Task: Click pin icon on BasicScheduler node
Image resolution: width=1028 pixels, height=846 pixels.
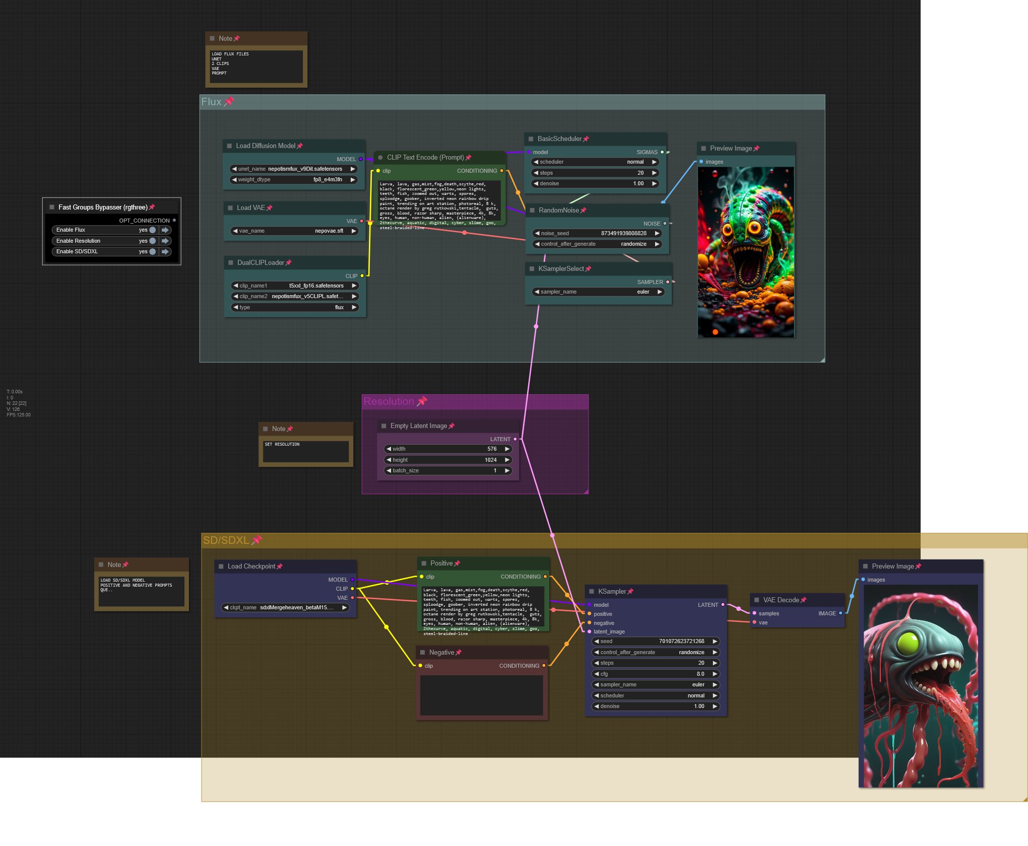Action: click(586, 139)
